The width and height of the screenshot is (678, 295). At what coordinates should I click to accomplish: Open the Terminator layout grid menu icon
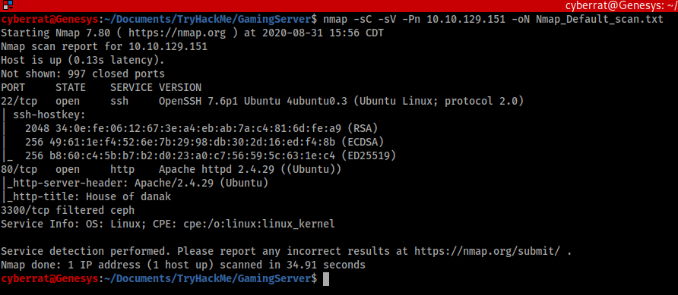[7, 5]
